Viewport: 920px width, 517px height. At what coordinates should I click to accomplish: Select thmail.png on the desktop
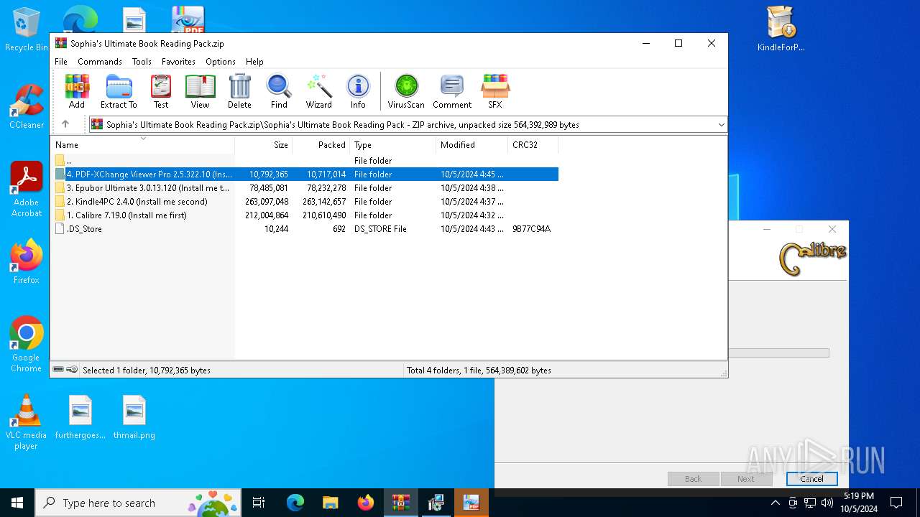tap(134, 417)
